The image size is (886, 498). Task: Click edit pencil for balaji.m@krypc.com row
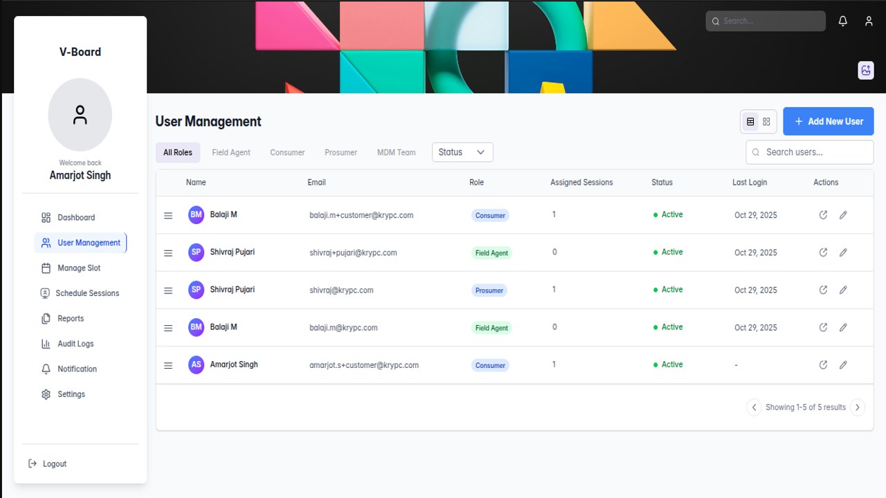coord(843,327)
